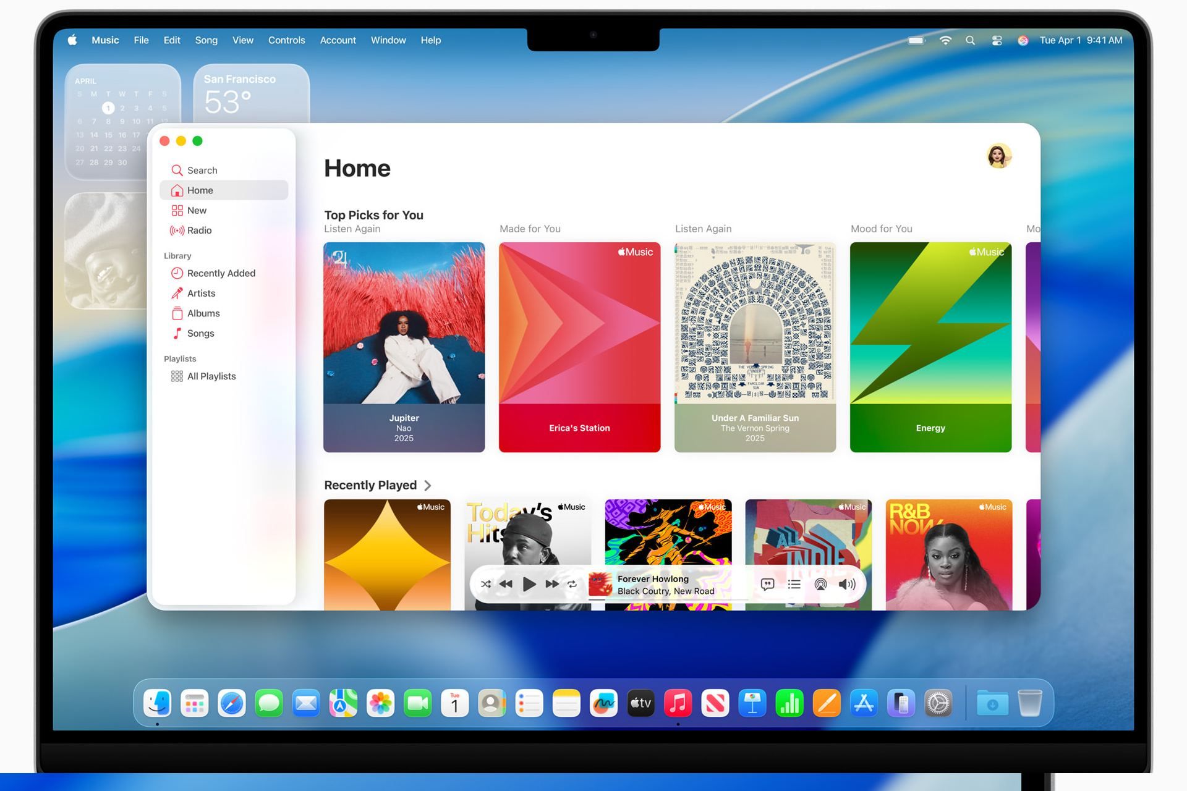Toggle repeat in the playback bar
This screenshot has width=1187, height=791.
[x=572, y=584]
